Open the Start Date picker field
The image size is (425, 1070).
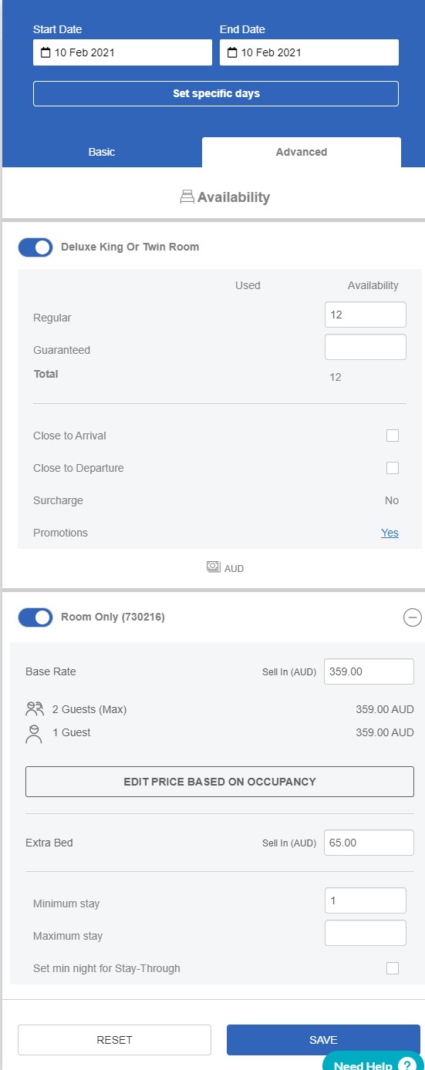click(x=123, y=53)
